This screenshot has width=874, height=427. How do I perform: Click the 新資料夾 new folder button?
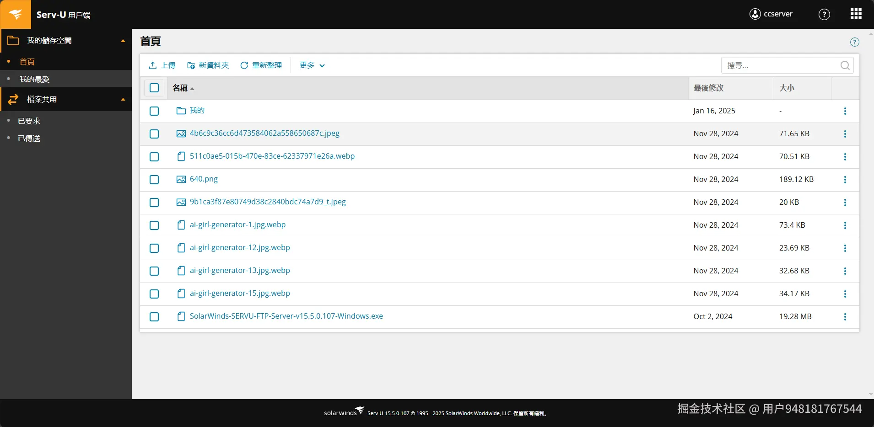[x=208, y=65]
